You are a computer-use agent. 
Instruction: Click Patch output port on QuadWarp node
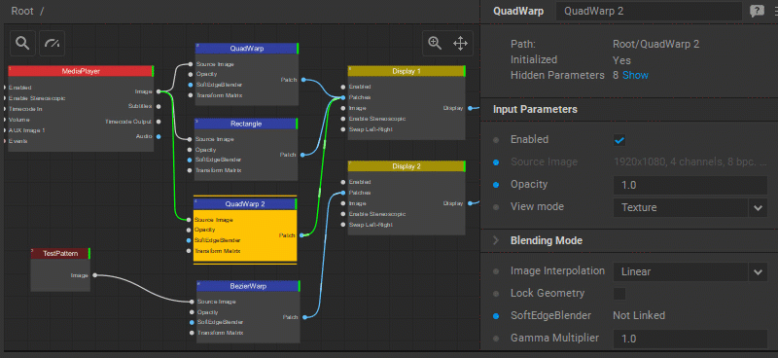303,80
